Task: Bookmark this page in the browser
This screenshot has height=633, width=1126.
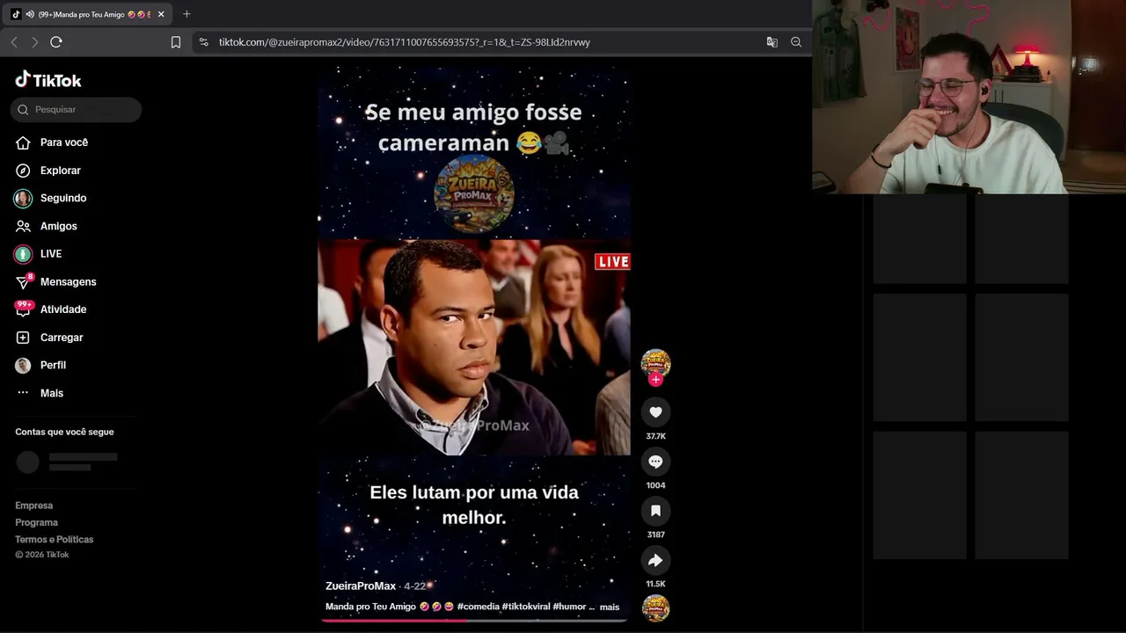Action: [176, 42]
